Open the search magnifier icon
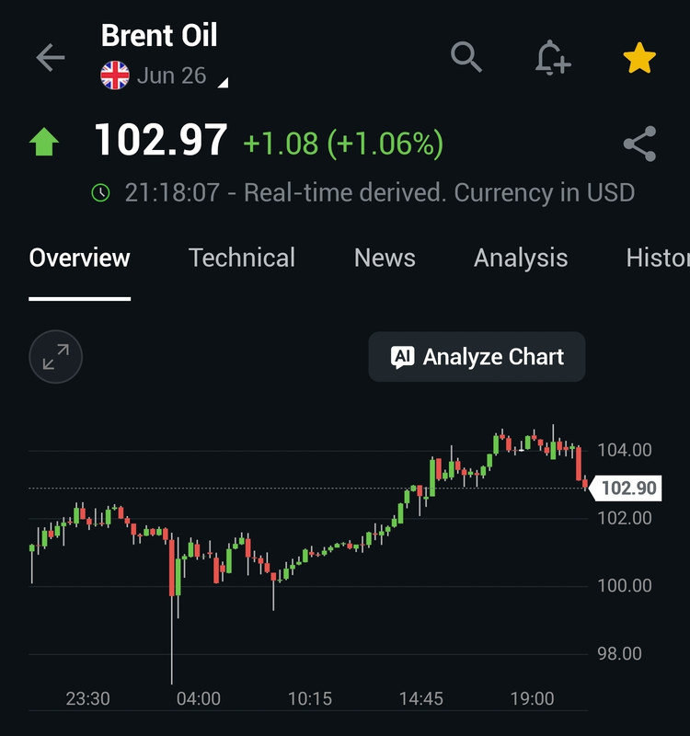690x736 pixels. pos(466,57)
